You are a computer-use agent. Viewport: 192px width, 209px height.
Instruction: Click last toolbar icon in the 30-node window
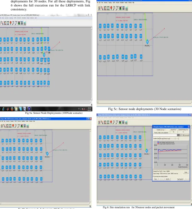tap(127, 8)
